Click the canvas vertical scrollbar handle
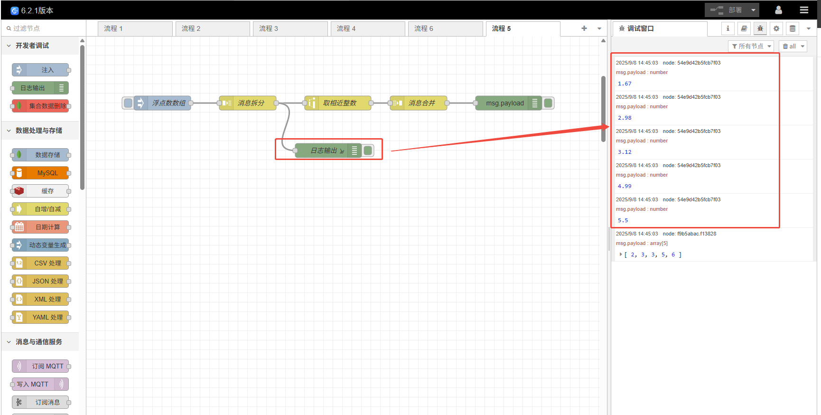Viewport: 821px width, 415px height. [x=603, y=109]
